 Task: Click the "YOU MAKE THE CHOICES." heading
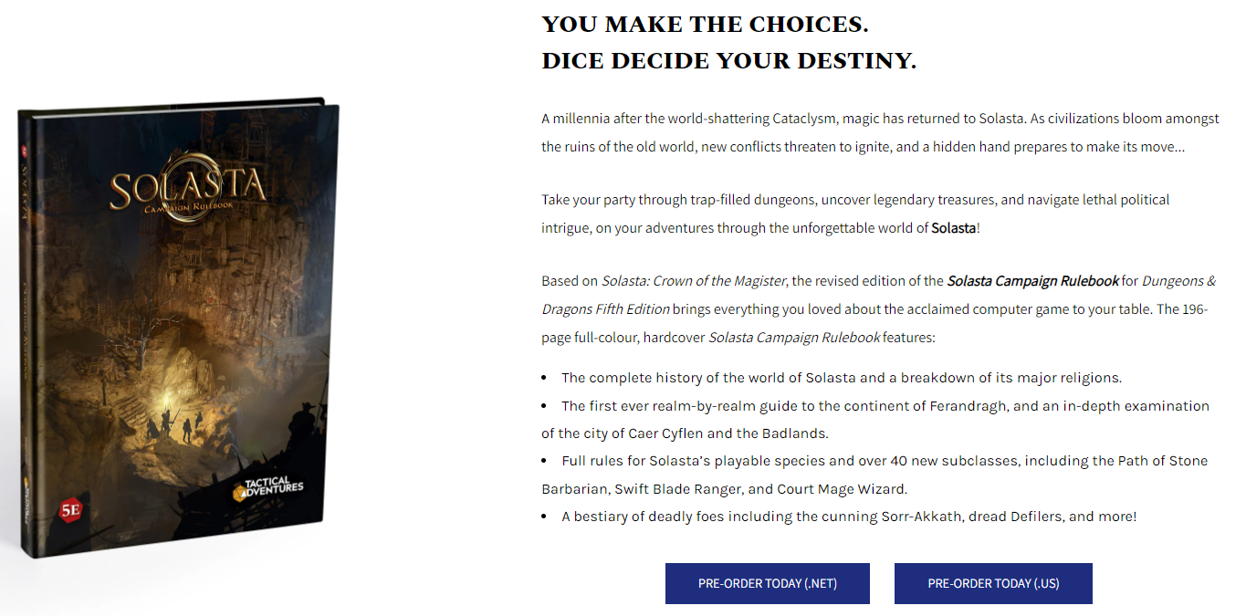click(x=705, y=25)
